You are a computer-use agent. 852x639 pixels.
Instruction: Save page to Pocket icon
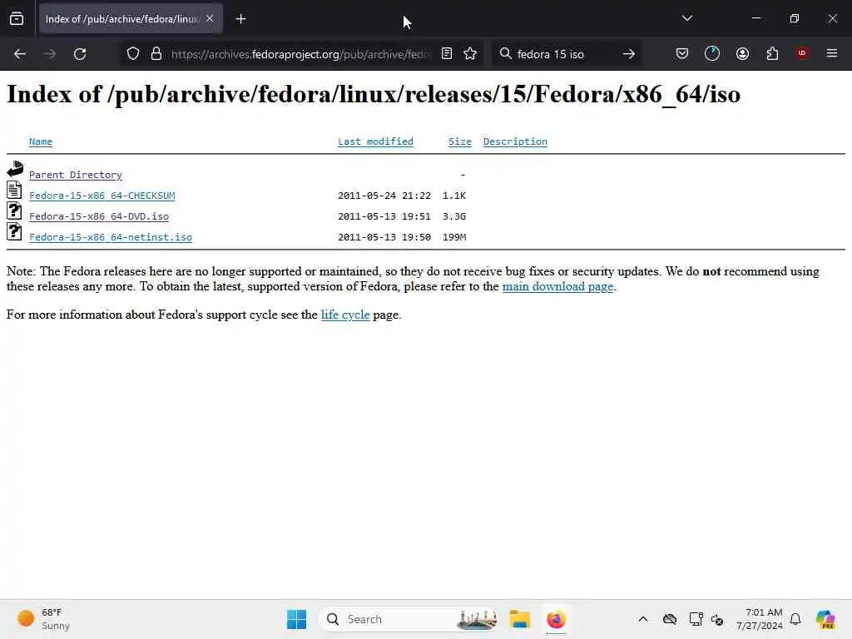tap(682, 54)
